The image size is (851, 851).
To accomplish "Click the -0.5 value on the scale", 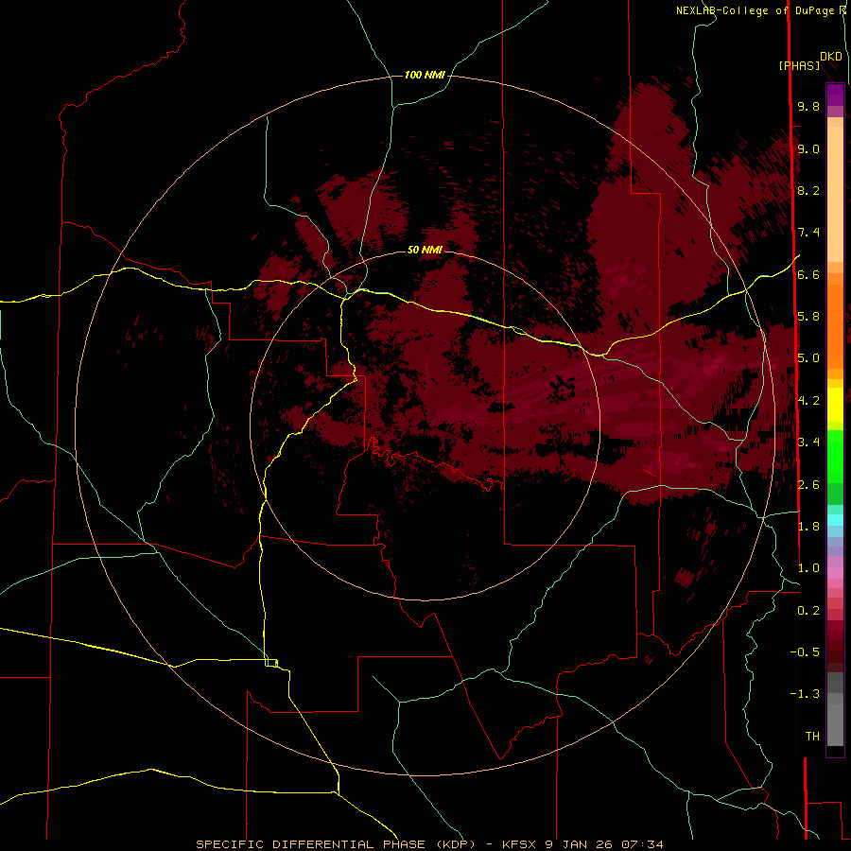I will click(x=805, y=652).
